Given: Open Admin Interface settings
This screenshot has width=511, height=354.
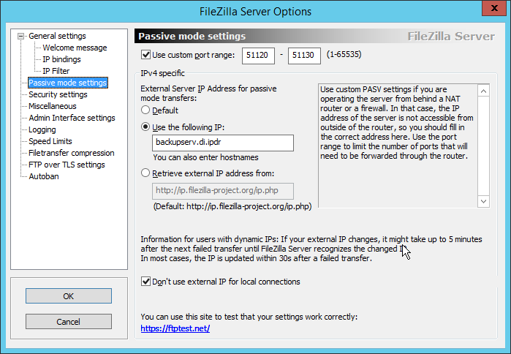Looking at the screenshot, I should (72, 118).
